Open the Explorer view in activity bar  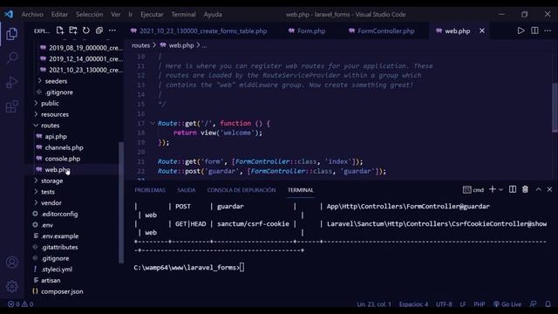pos(11,34)
